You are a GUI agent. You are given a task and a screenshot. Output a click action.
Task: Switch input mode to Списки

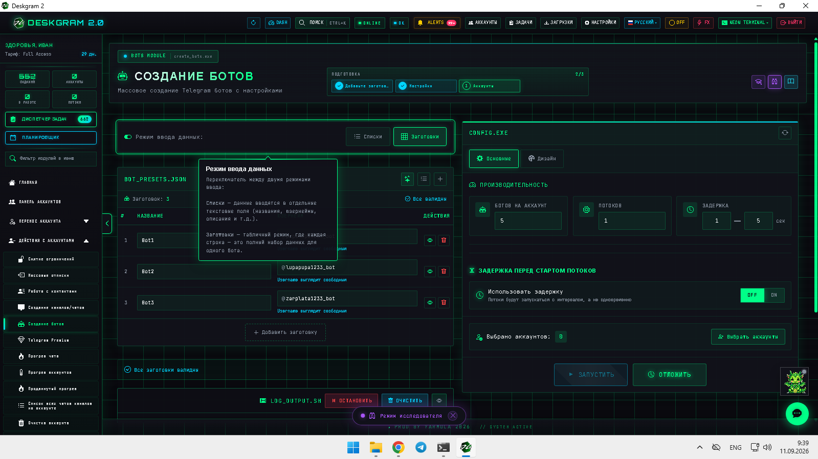[368, 137]
